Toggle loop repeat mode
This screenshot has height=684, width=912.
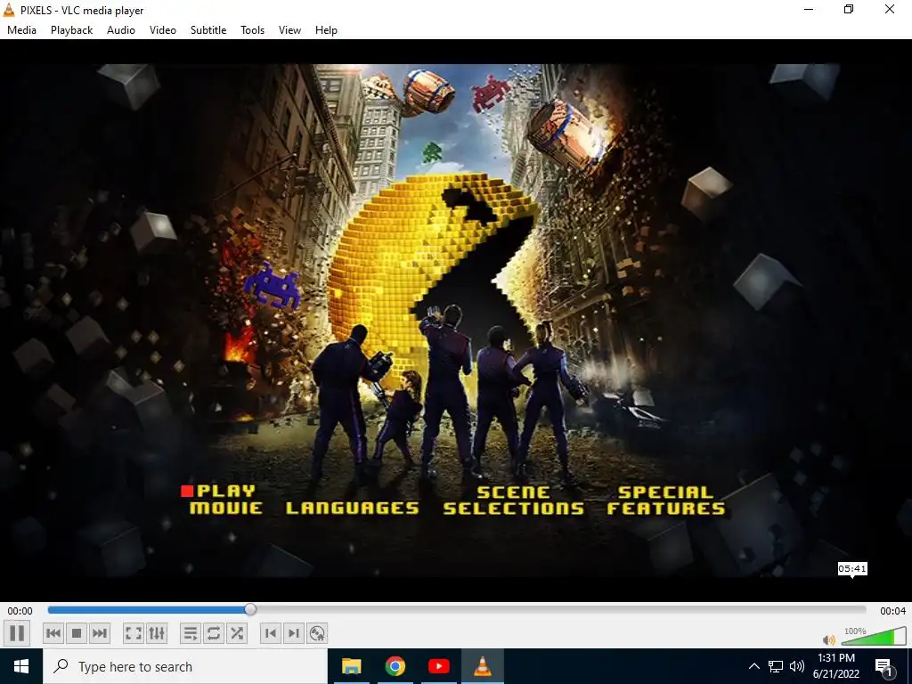coord(214,633)
